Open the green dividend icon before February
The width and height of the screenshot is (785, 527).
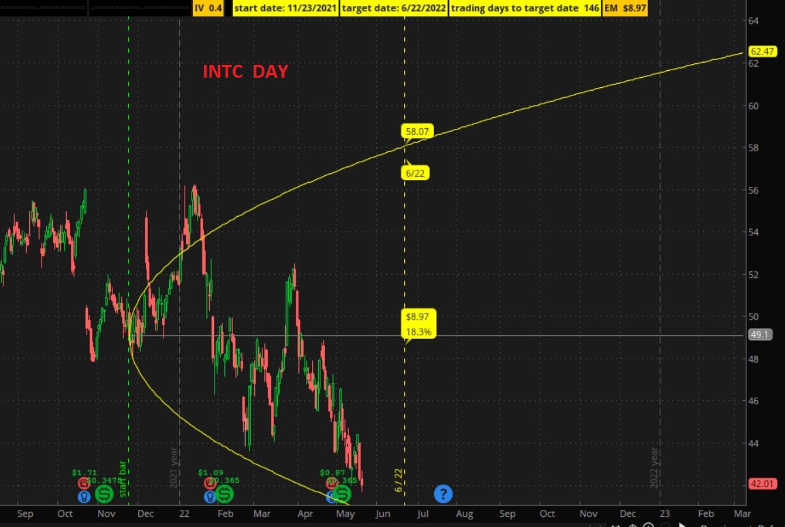(225, 494)
